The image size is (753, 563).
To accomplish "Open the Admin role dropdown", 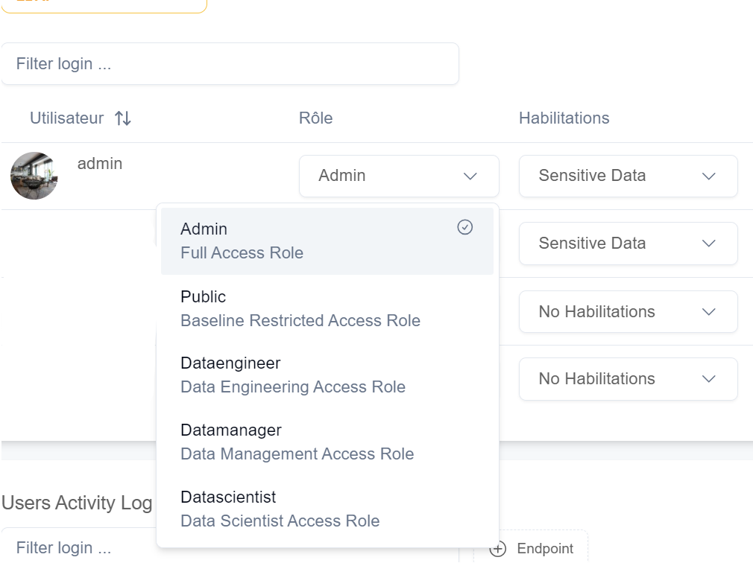I will click(398, 176).
